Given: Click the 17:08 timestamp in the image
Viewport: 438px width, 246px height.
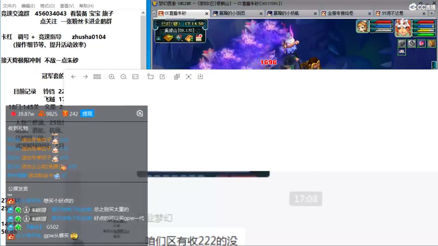Looking at the screenshot, I should click(306, 199).
